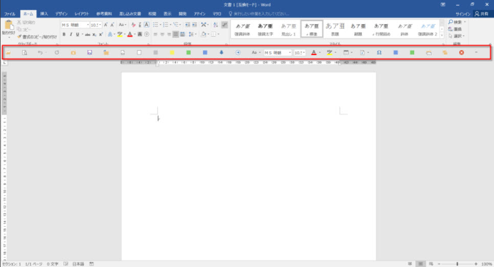Toggle show/hide paragraph marks button
Viewport: 494px width, 267px height.
(x=224, y=25)
